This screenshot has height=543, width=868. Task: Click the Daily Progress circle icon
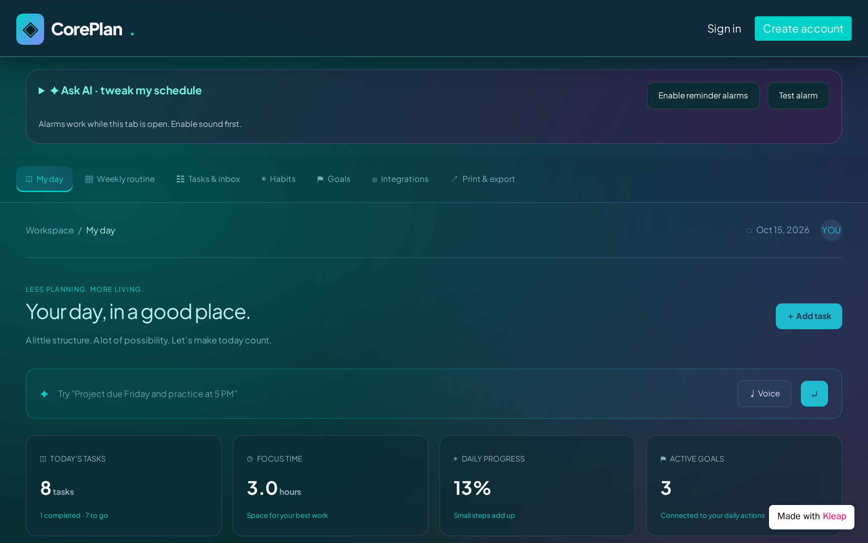click(x=455, y=459)
